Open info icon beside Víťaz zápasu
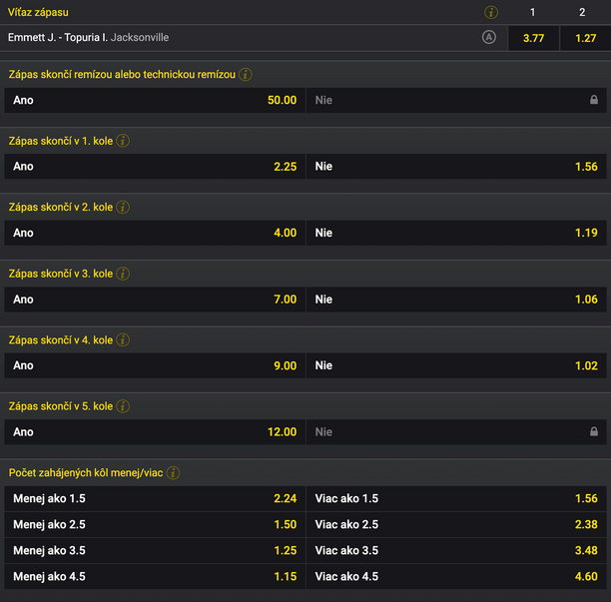This screenshot has width=611, height=602. coord(491,12)
